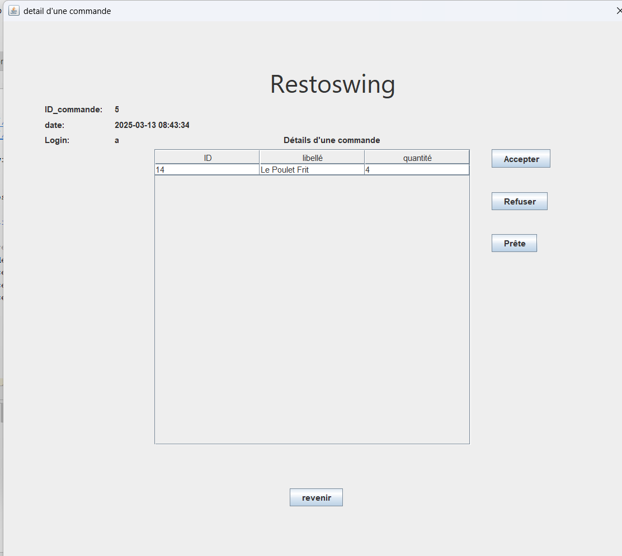Click the order date value 2025-03-13

pos(152,125)
